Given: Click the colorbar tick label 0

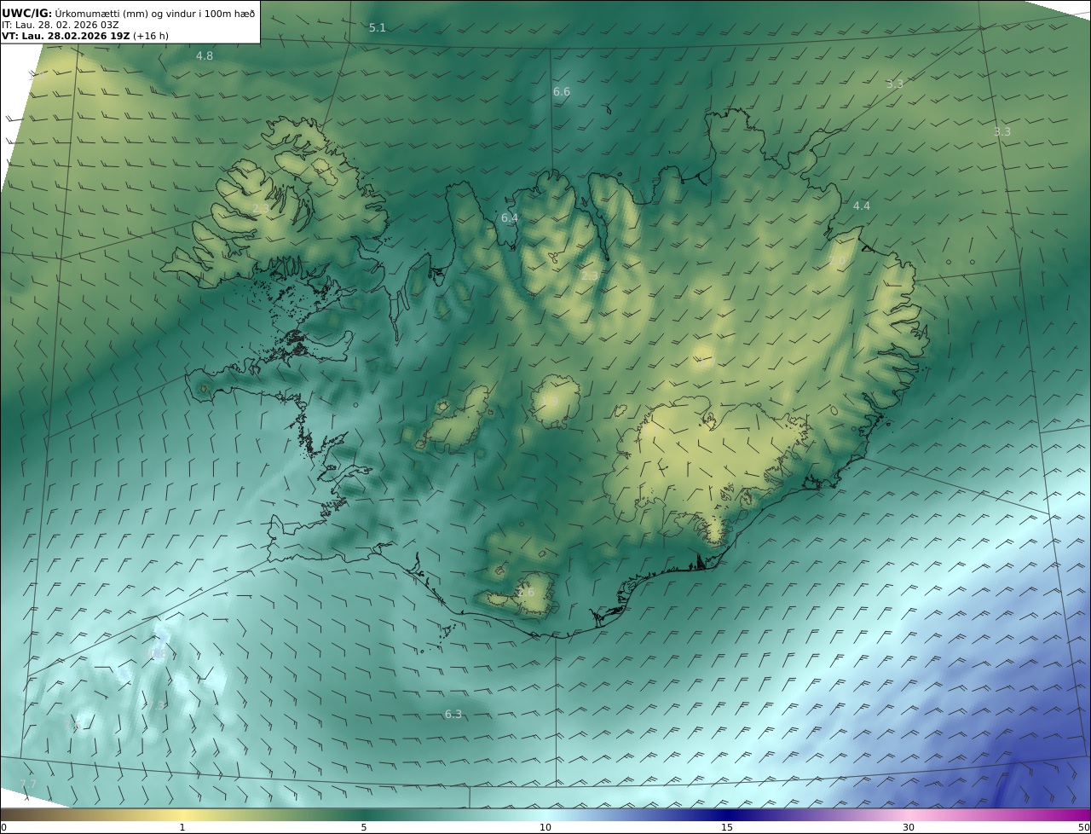Looking at the screenshot, I should point(3,827).
